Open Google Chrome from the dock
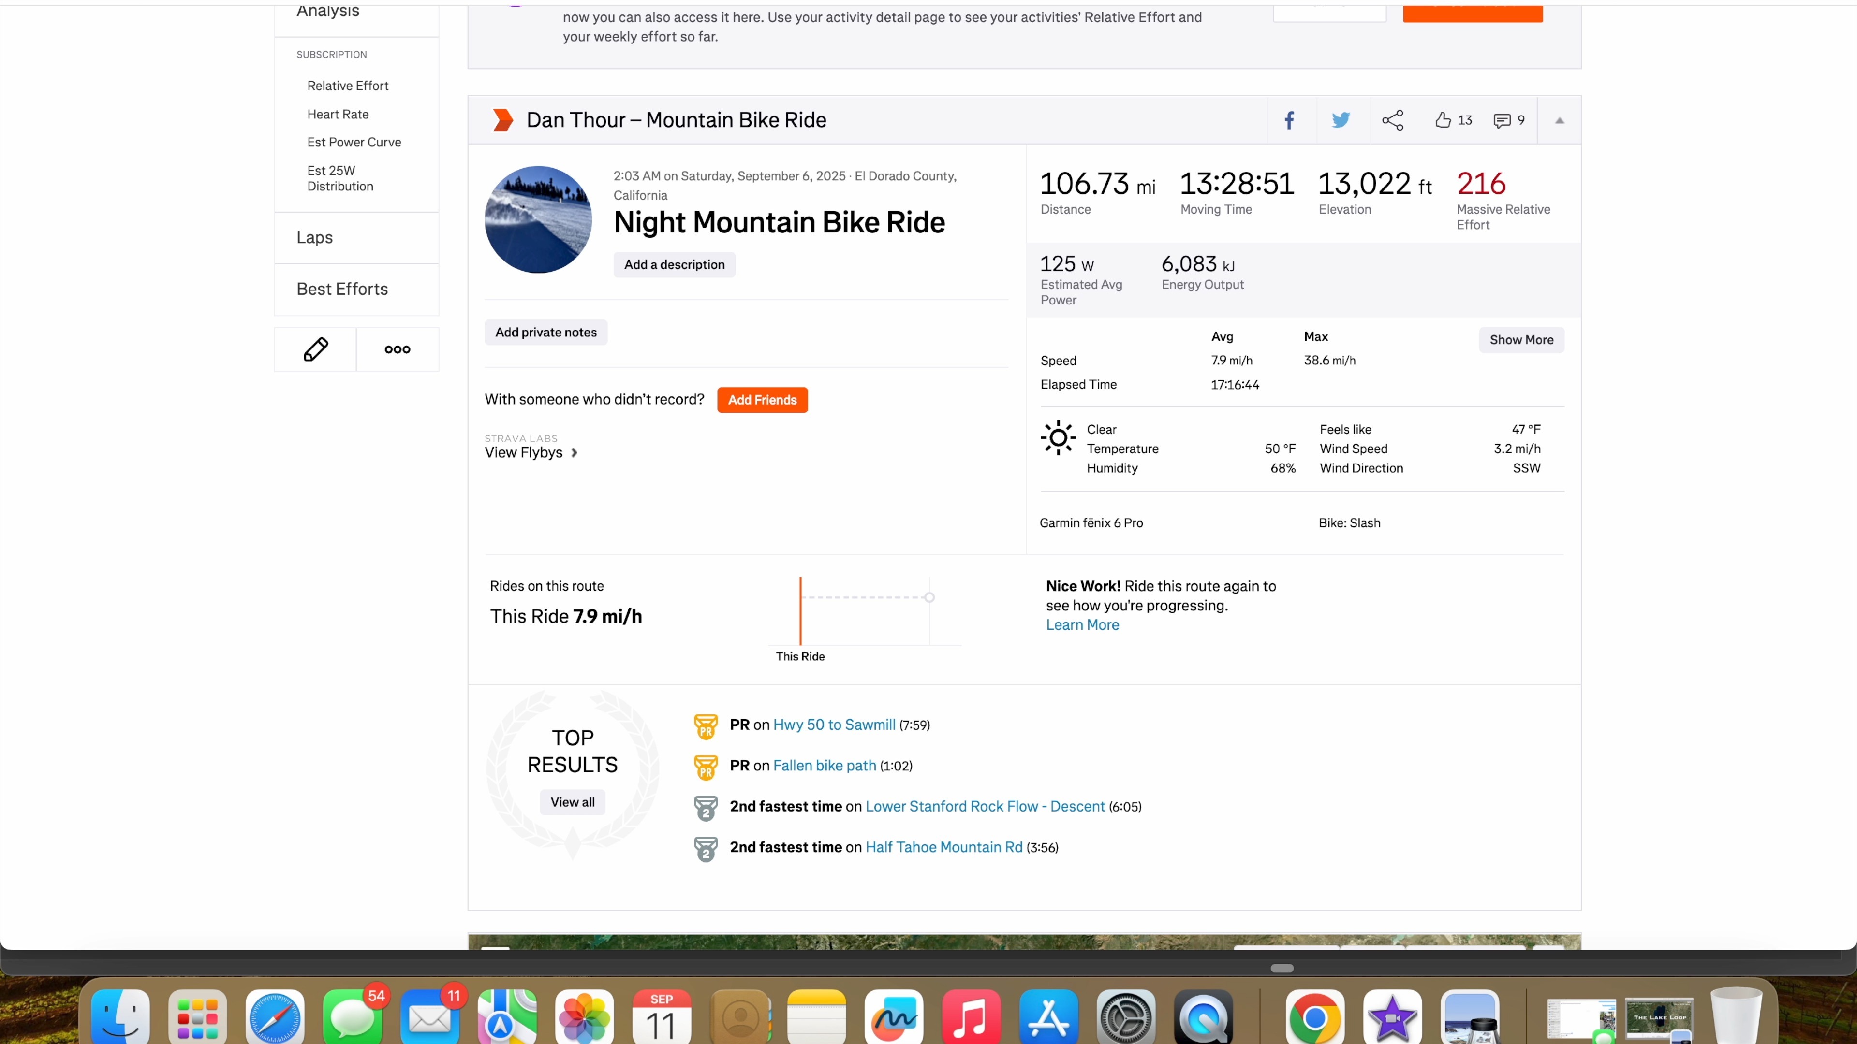 tap(1314, 1017)
